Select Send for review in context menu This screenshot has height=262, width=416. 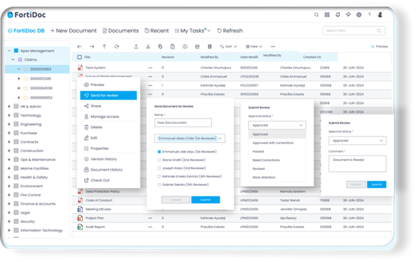tap(108, 95)
